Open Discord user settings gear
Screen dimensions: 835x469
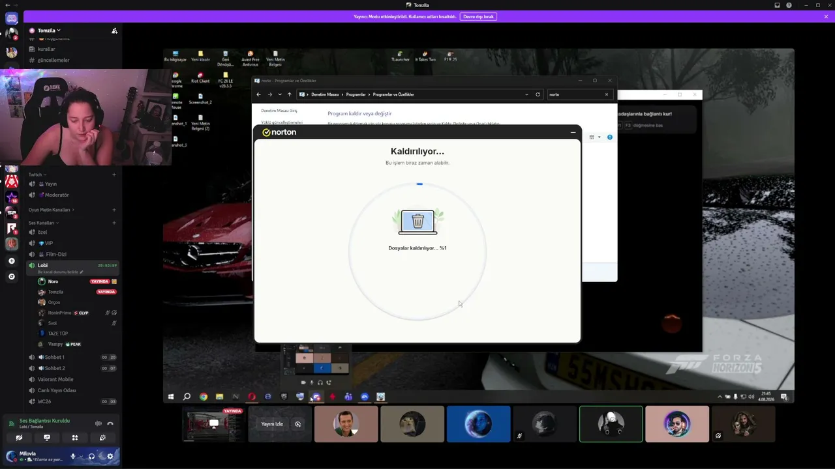coord(110,456)
